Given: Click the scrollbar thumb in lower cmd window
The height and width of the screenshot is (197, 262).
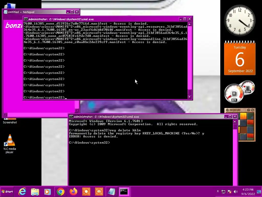Looking at the screenshot, I should pos(235,126).
